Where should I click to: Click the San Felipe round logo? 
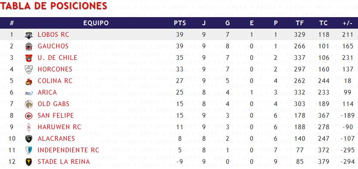point(29,116)
